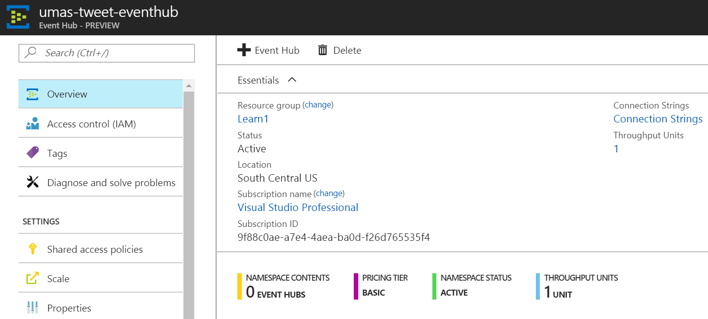708x319 pixels.
Task: Click the Event Hub - PREVIEW subtitle
Action: point(79,25)
